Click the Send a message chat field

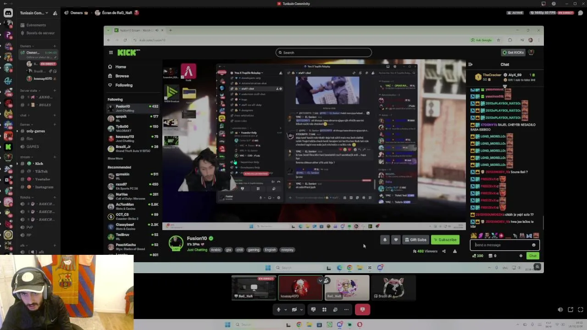(504, 245)
